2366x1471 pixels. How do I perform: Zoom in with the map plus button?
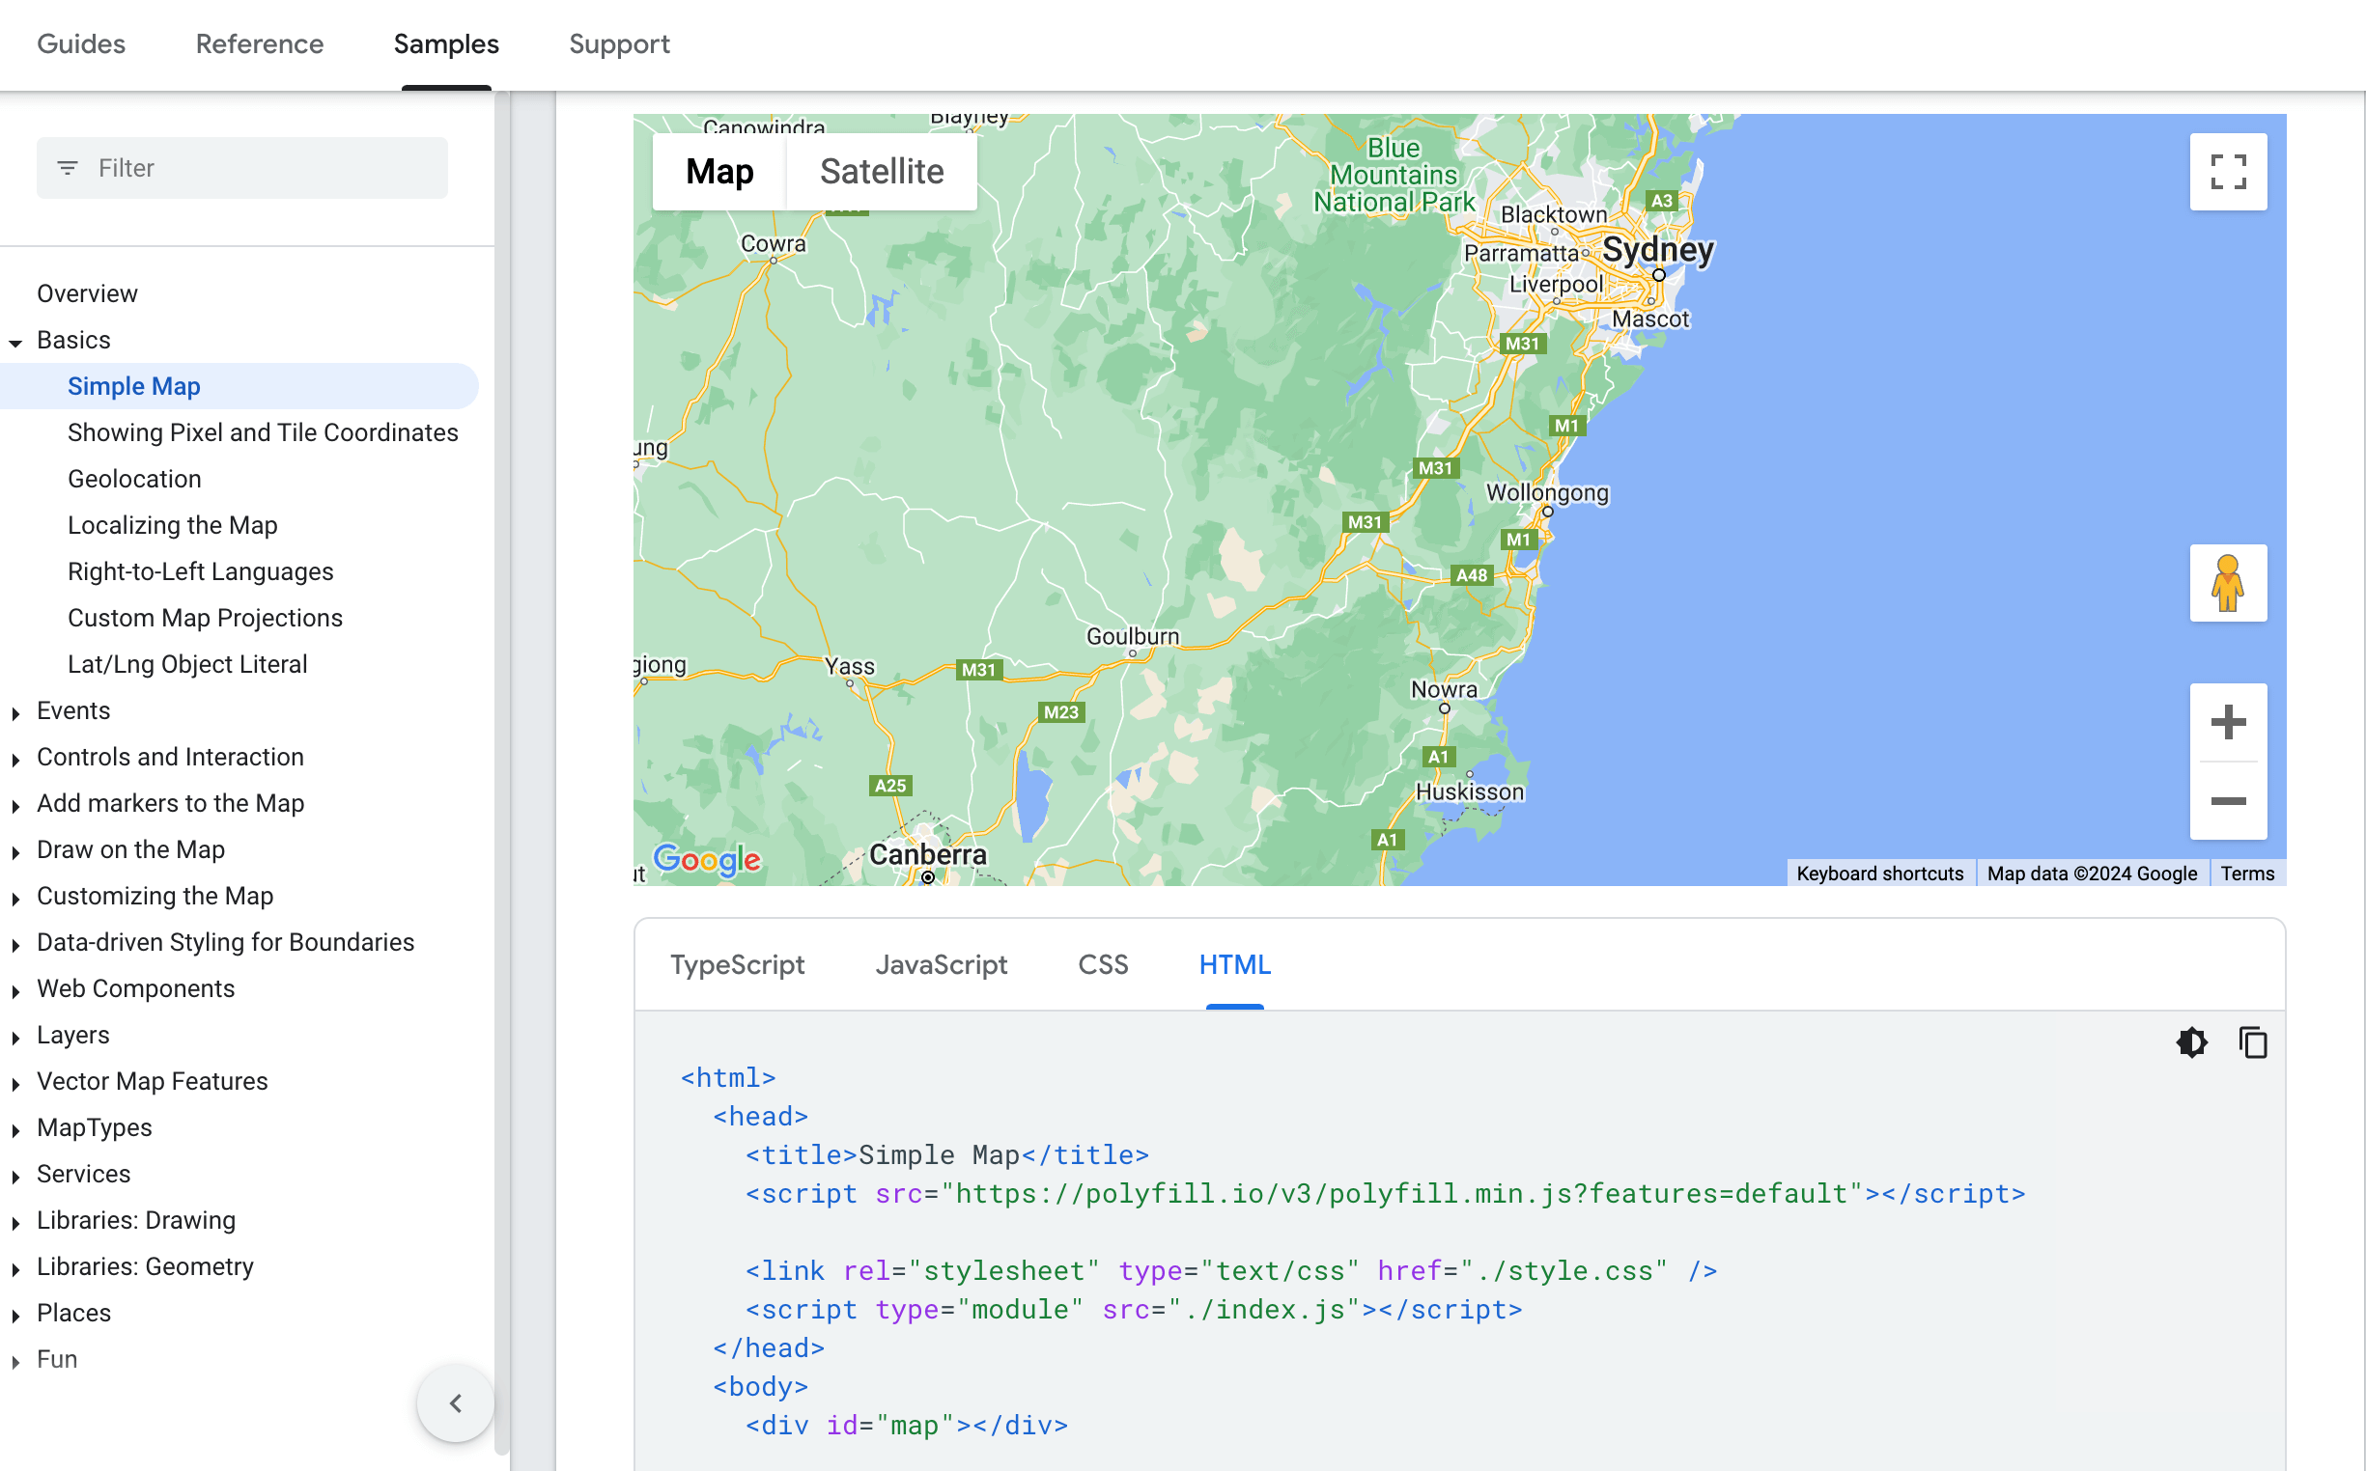click(2227, 723)
